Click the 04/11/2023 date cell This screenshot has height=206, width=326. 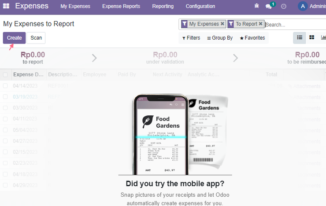[x=25, y=119]
